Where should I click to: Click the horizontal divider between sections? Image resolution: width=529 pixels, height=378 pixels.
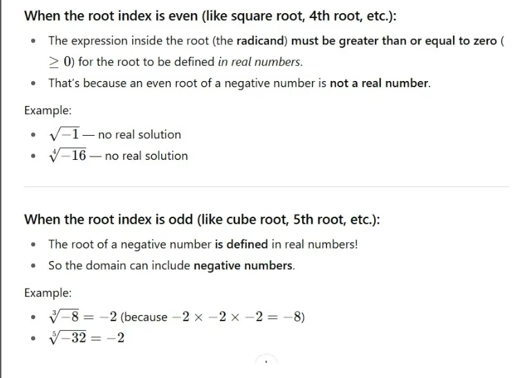[266, 186]
